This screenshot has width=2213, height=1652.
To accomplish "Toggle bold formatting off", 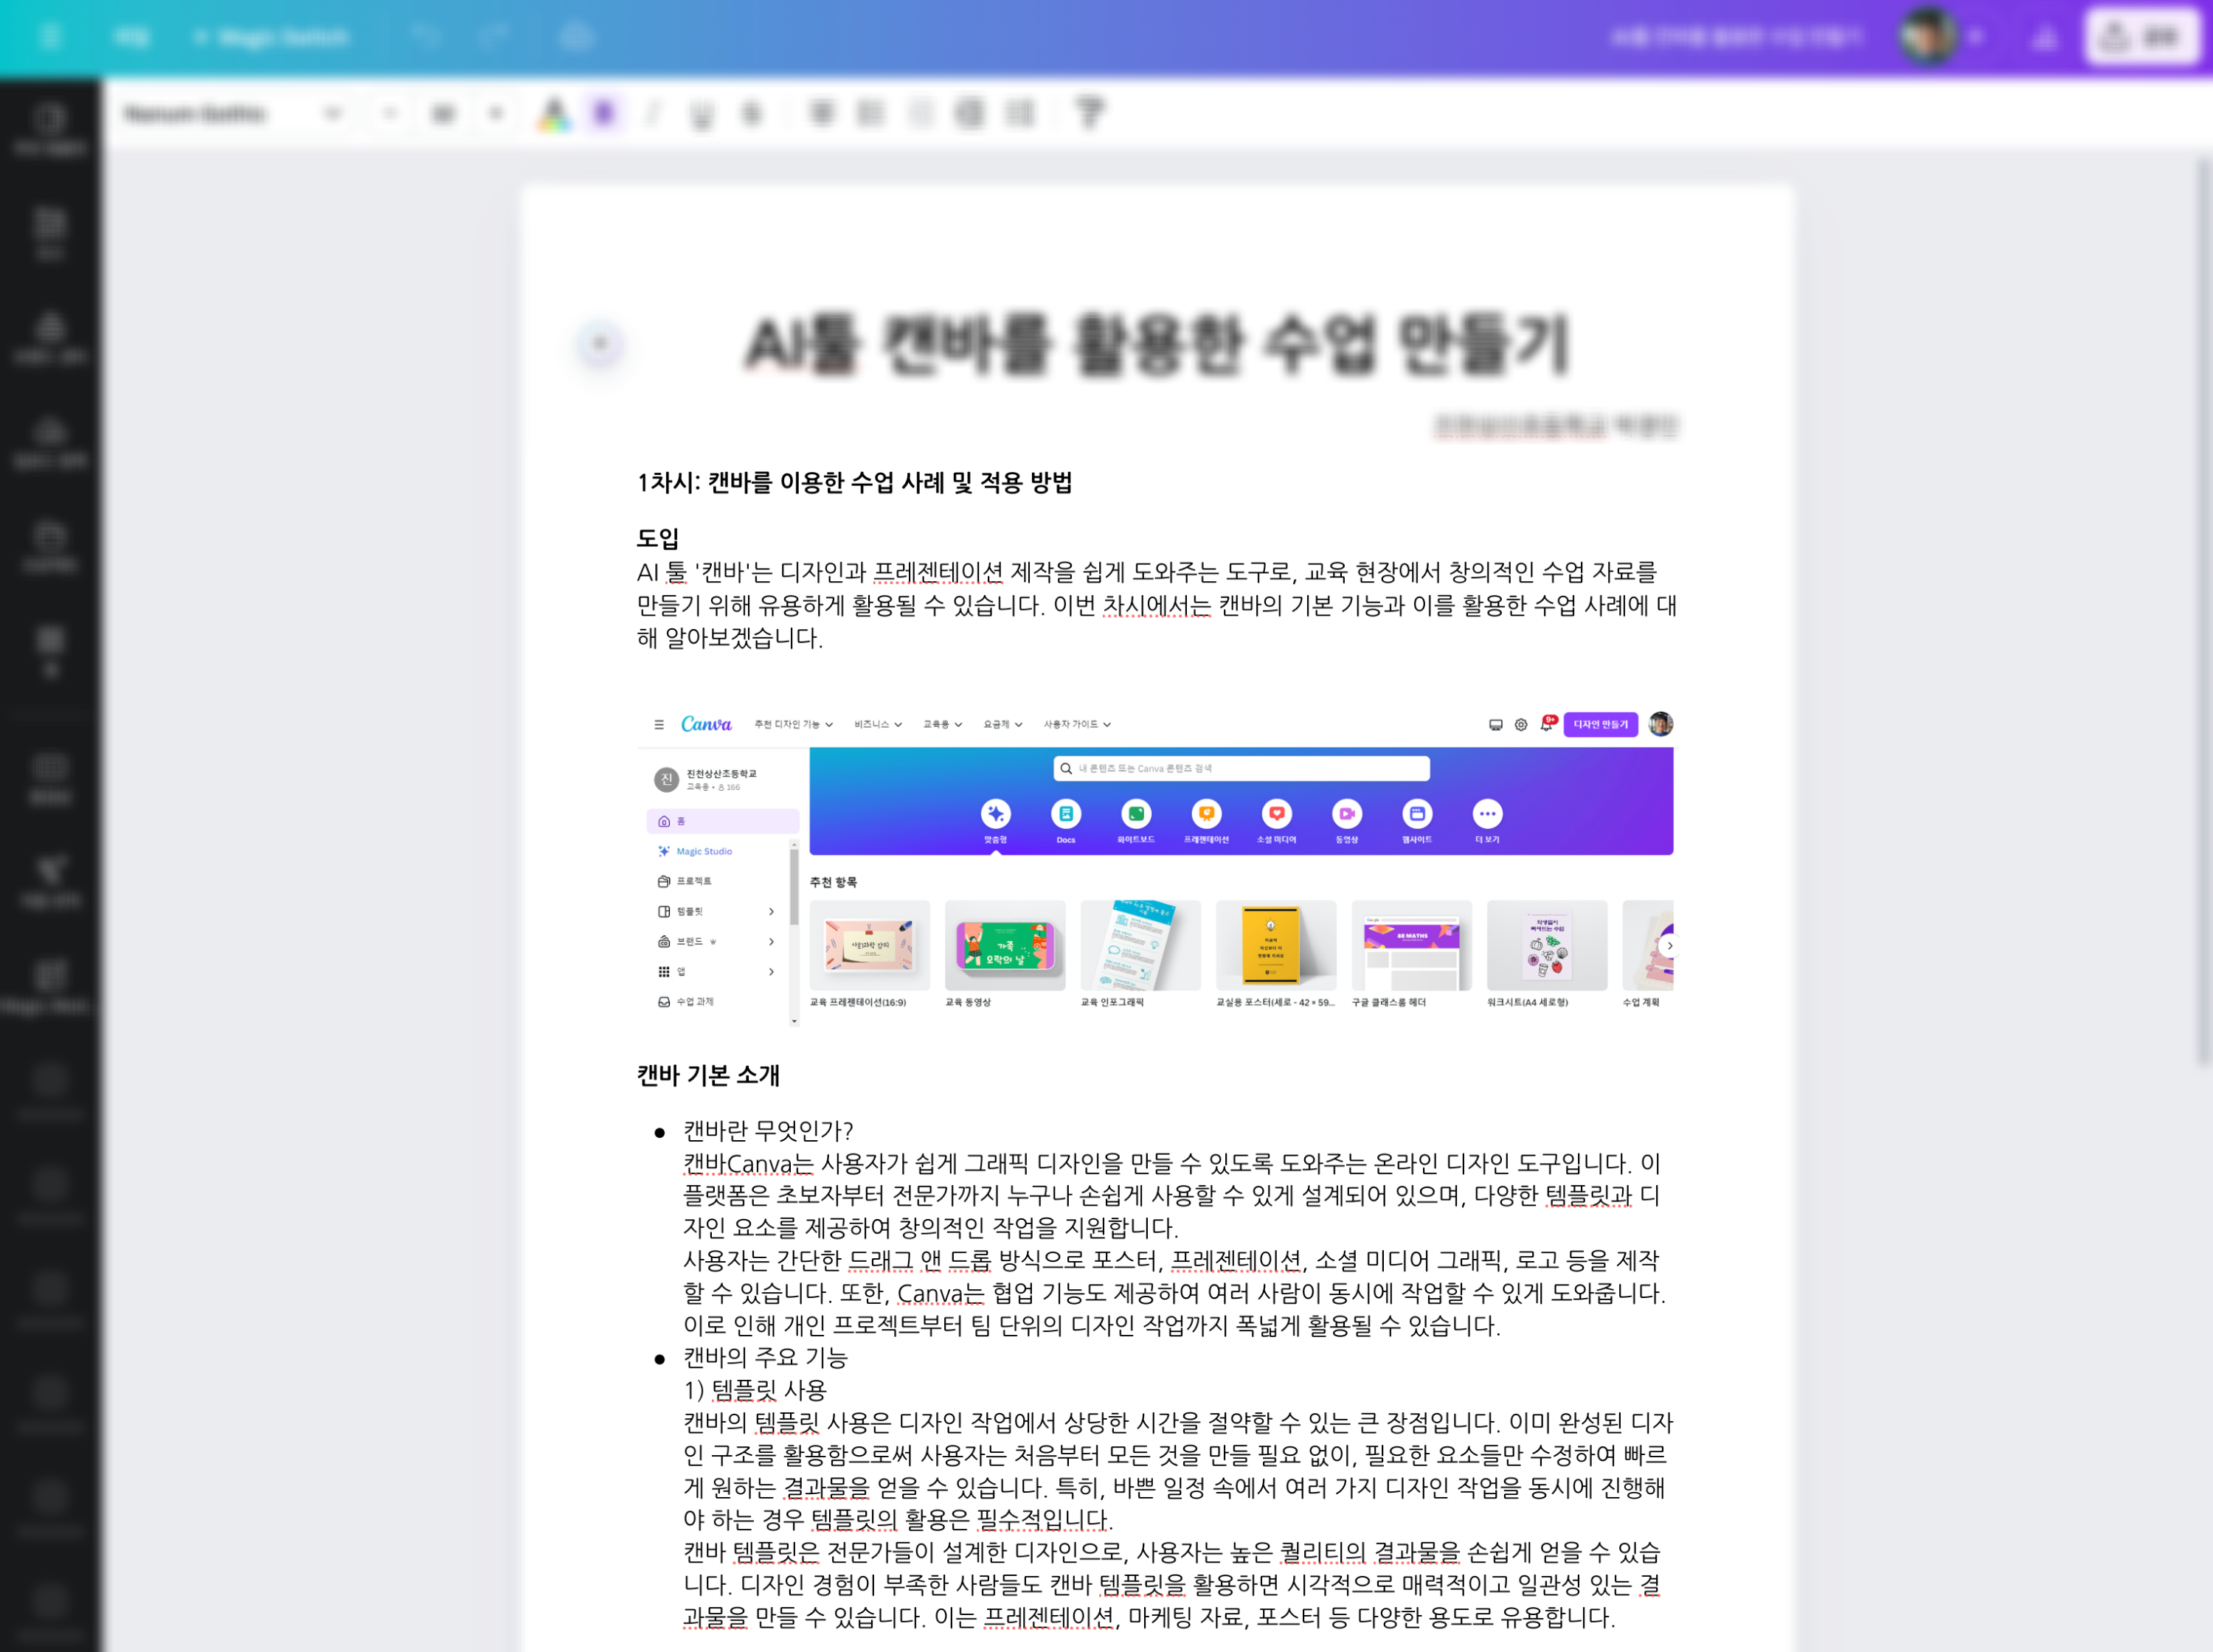I will click(x=604, y=113).
